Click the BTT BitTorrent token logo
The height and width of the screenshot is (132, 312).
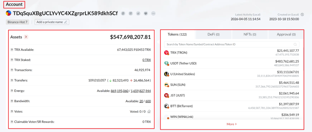click(166, 106)
